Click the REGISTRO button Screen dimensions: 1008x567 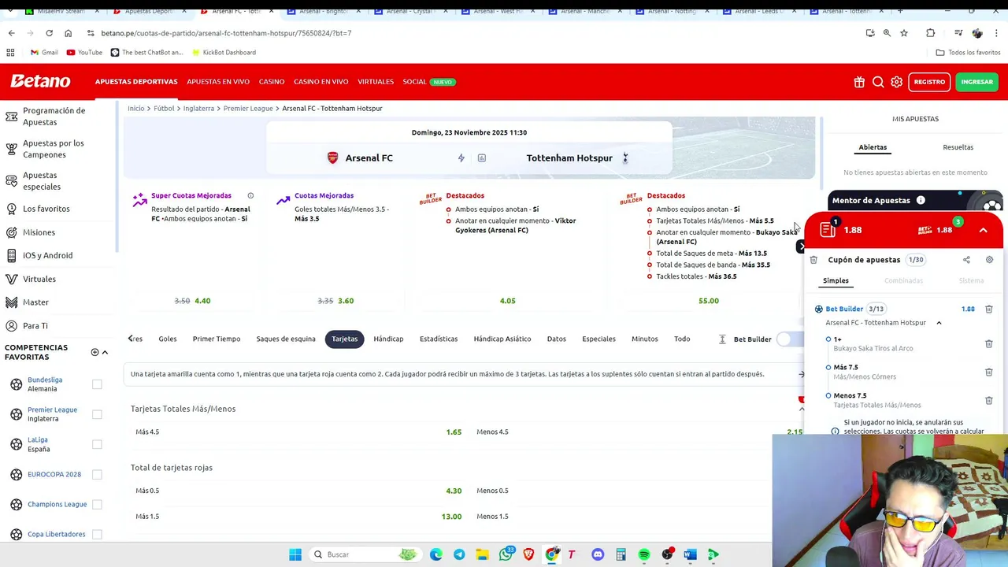click(x=929, y=82)
